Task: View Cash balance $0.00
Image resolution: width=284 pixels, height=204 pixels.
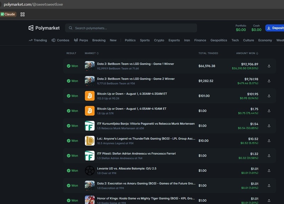Action: [x=256, y=28]
